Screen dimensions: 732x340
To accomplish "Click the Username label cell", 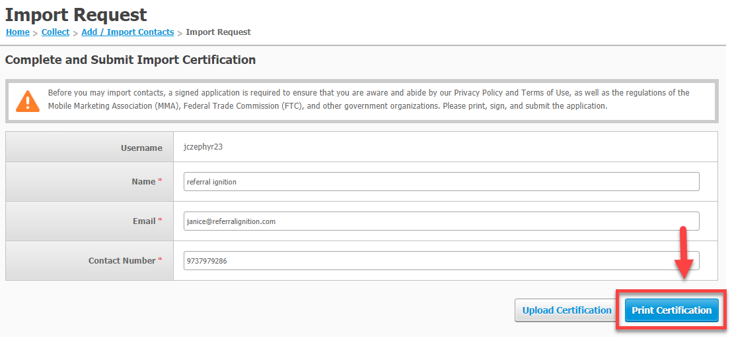I will [90, 147].
